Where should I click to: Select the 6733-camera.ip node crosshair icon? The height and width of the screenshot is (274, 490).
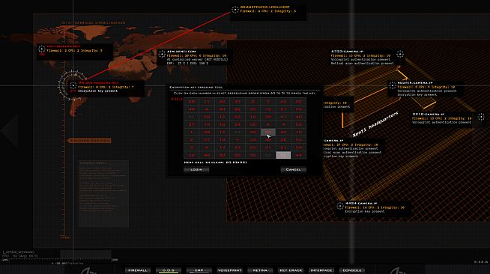(399, 54)
